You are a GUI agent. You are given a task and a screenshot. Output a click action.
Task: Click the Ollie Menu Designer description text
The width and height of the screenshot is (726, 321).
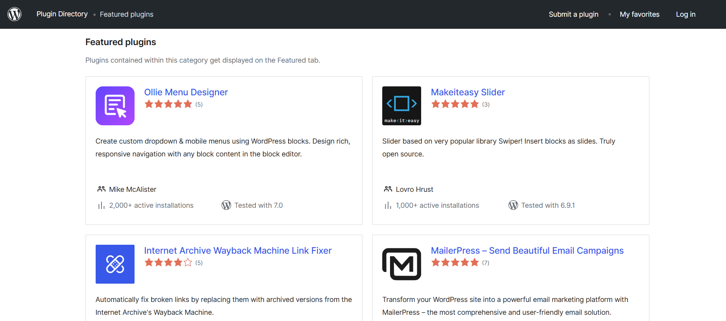point(223,147)
